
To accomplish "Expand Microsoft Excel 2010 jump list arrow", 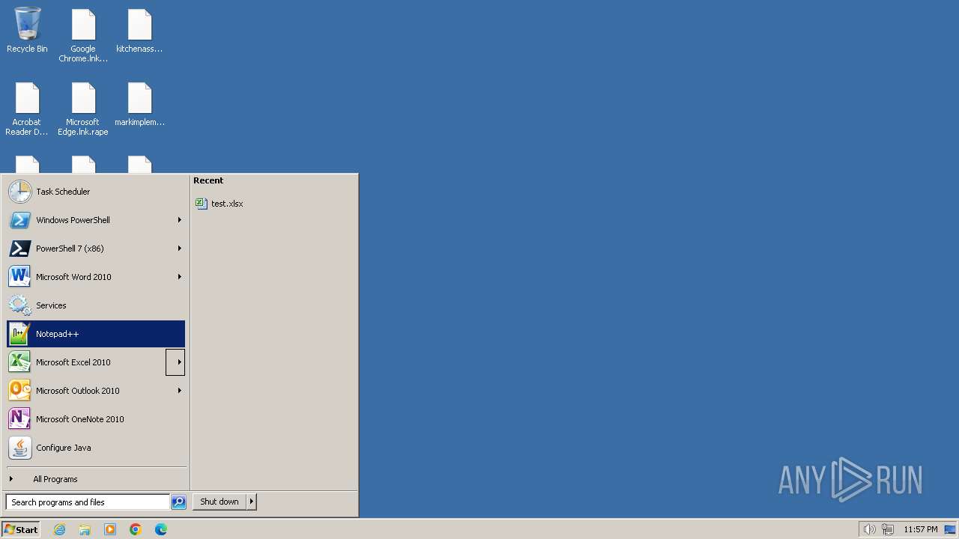I will [x=175, y=362].
